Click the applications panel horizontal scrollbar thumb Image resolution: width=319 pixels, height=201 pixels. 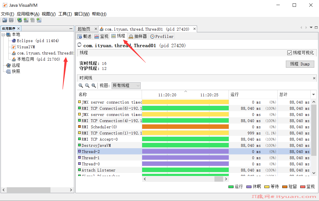tap(29, 190)
